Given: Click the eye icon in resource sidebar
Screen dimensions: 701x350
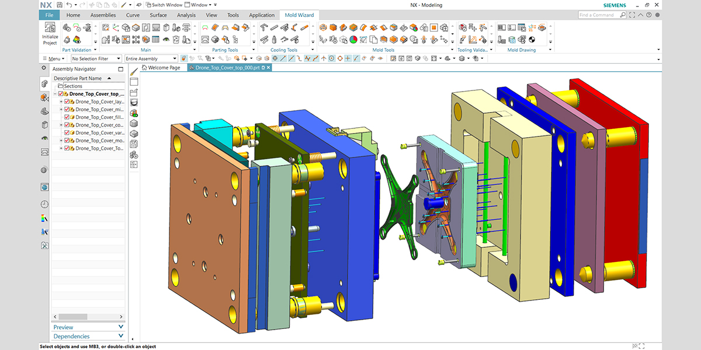Looking at the screenshot, I should 44,138.
